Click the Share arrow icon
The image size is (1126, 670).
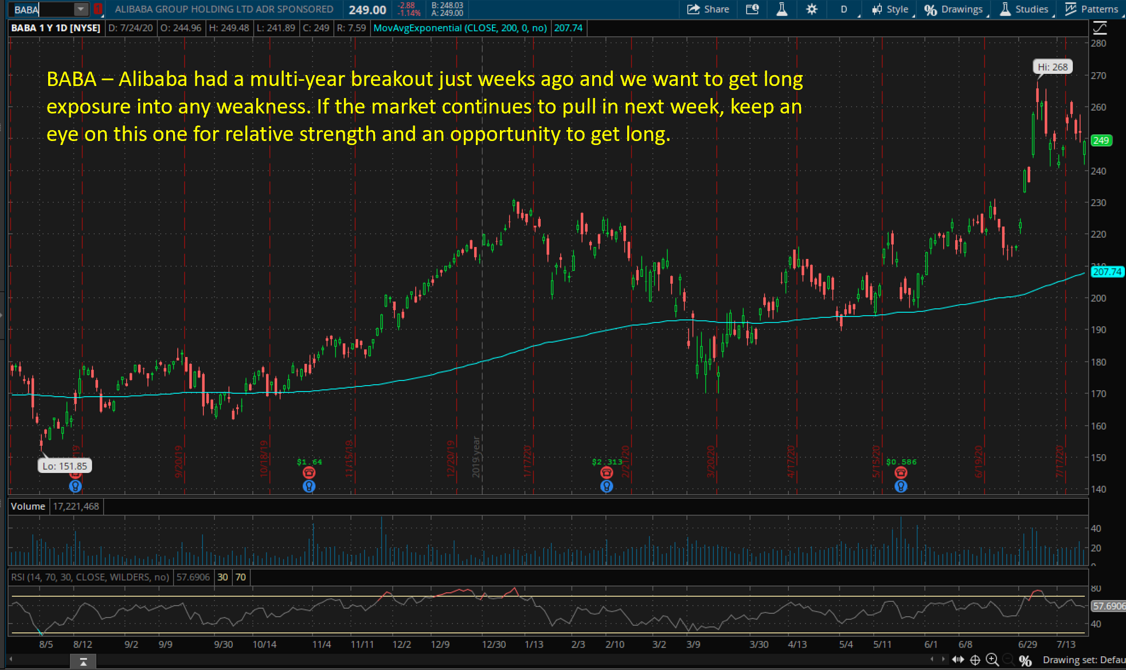693,9
